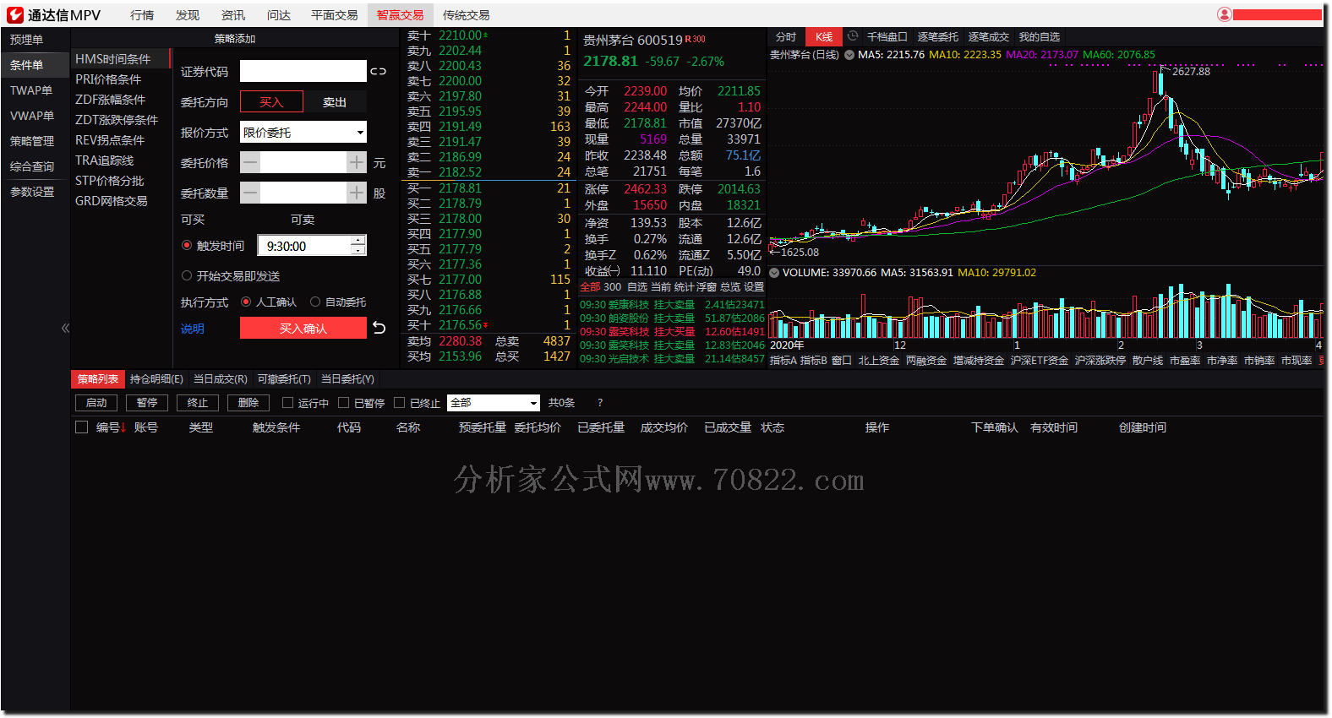Select the 触发时间 radio option
This screenshot has height=718, width=1332.
(x=187, y=245)
